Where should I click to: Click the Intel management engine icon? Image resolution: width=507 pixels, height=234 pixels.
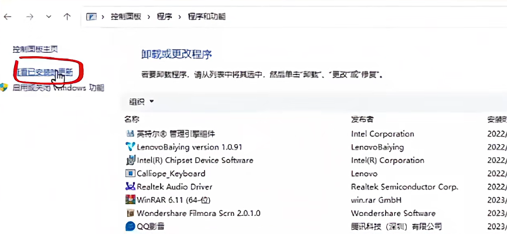coord(130,134)
